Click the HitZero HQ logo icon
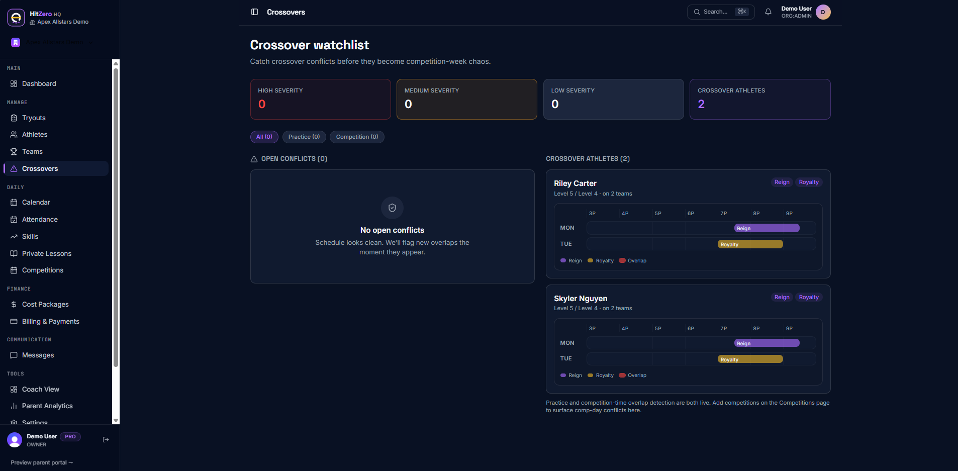Viewport: 958px width, 471px height. pyautogui.click(x=16, y=18)
